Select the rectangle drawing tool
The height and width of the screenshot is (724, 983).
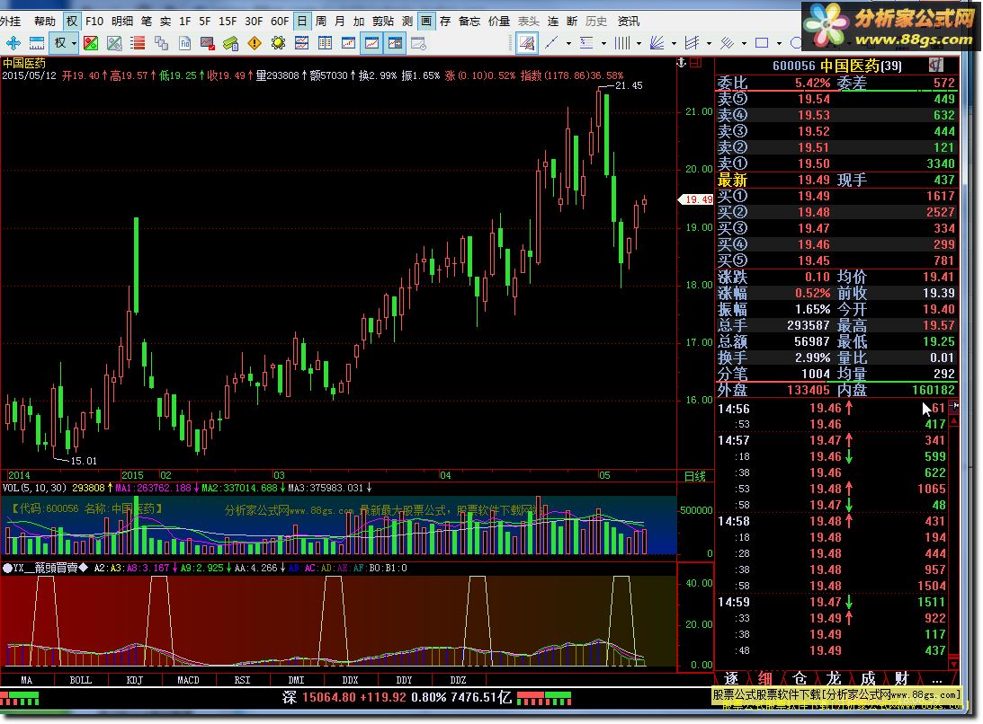point(762,42)
